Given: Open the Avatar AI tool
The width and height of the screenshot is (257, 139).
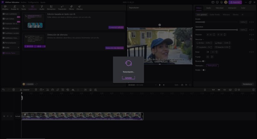Looking at the screenshot, I should click(15, 7).
